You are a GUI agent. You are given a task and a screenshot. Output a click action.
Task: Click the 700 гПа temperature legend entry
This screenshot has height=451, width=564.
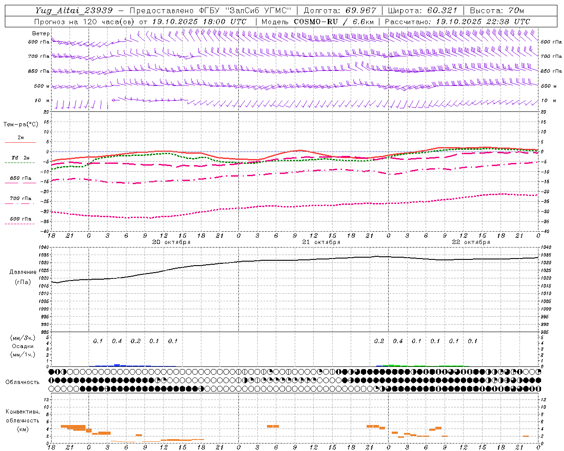pos(21,199)
